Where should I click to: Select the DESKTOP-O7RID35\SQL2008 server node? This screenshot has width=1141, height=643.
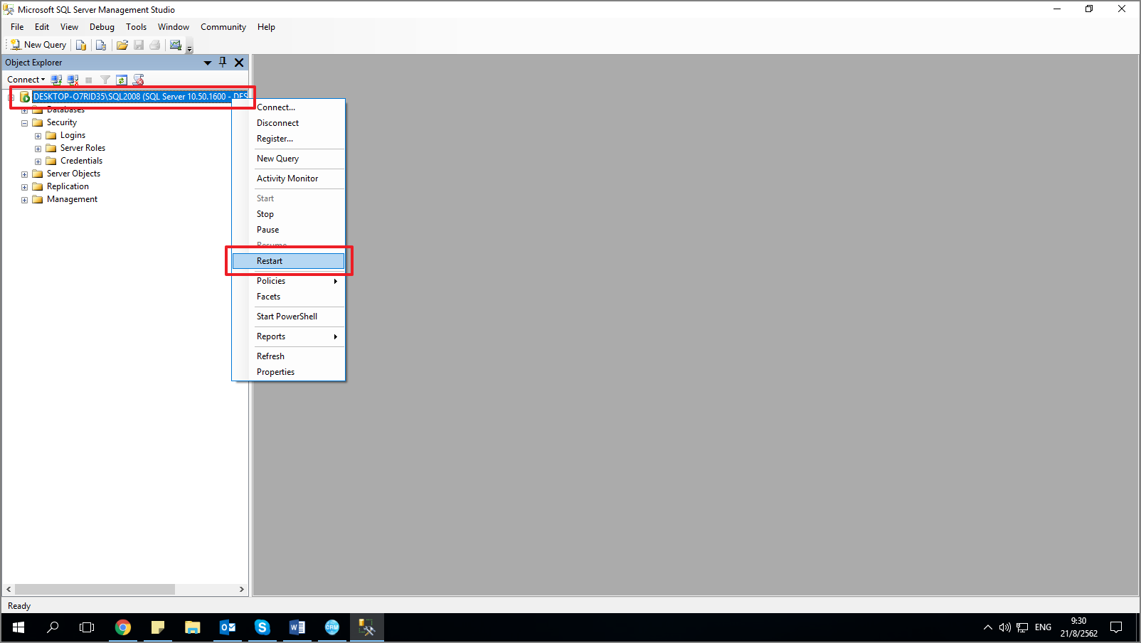point(140,97)
